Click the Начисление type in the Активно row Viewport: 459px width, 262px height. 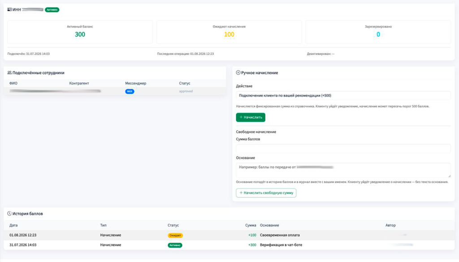[x=111, y=245]
